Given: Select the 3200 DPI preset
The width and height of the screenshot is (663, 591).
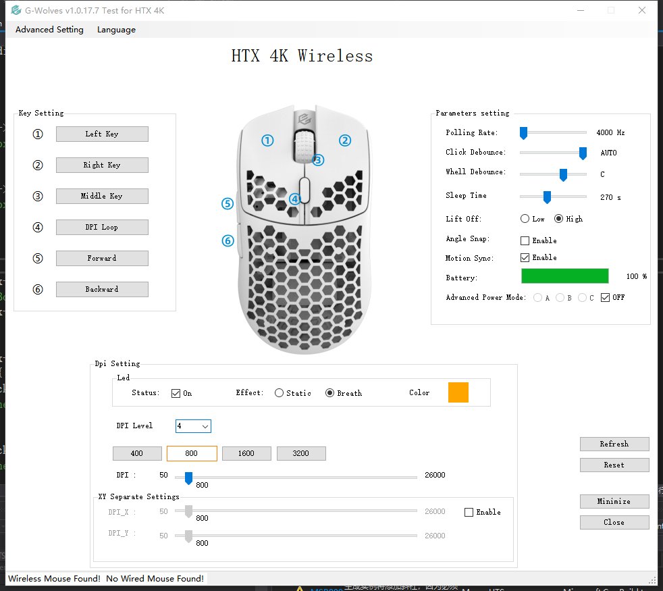Looking at the screenshot, I should point(301,453).
